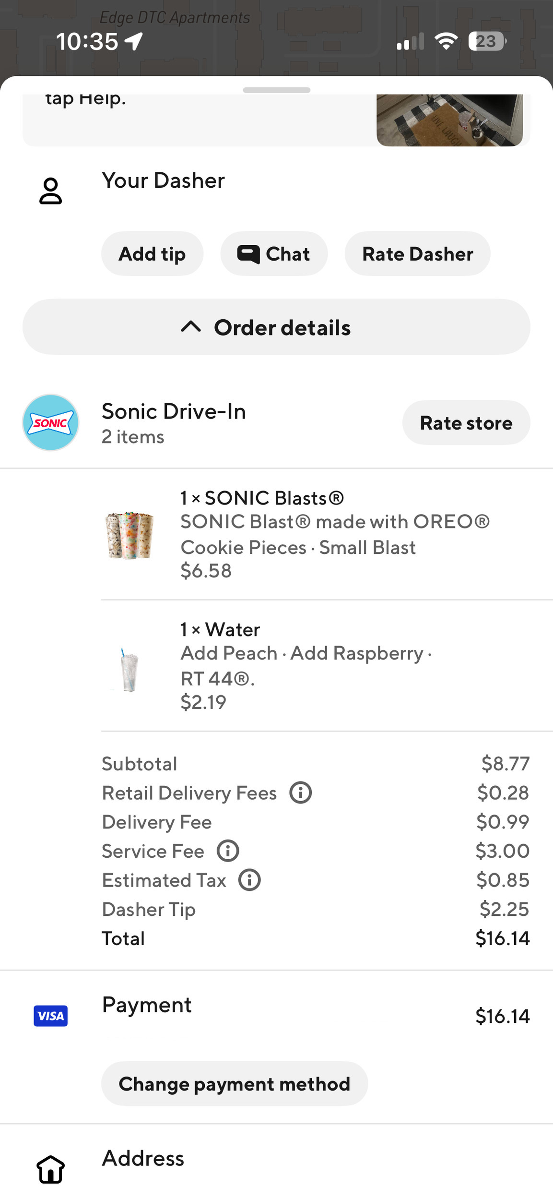Tap the Address home icon
This screenshot has width=553, height=1200.
coord(51,1169)
